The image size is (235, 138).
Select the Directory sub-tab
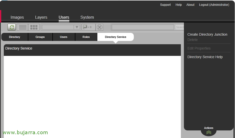[x=14, y=37]
